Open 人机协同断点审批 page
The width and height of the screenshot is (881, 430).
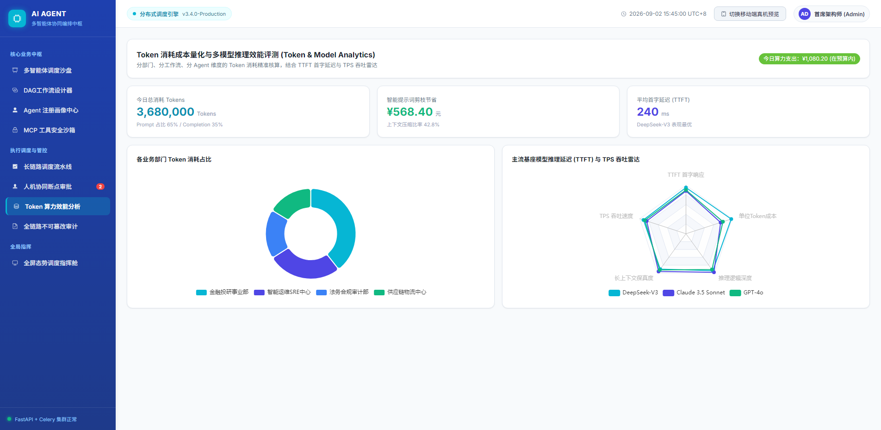[58, 187]
